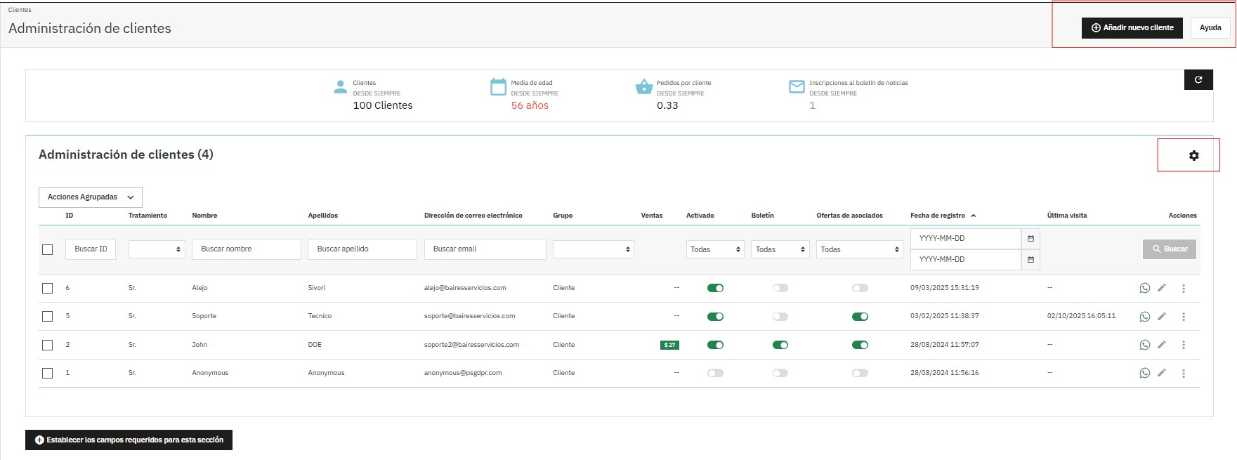Open WhatsApp chat for customer Alejo
Screen dimensions: 1237x460
[1144, 288]
